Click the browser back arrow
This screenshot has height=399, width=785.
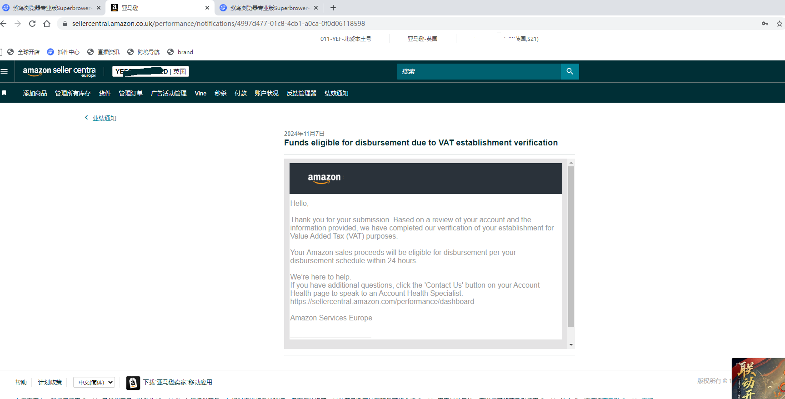[4, 24]
